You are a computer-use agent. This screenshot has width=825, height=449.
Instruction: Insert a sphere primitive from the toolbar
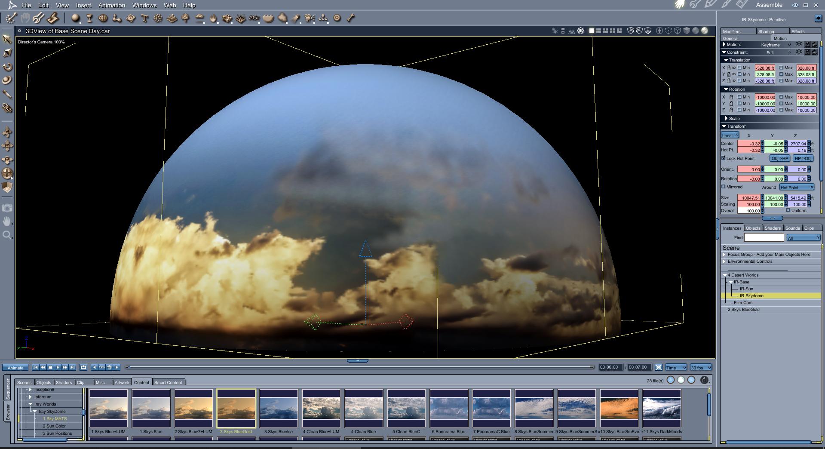75,18
